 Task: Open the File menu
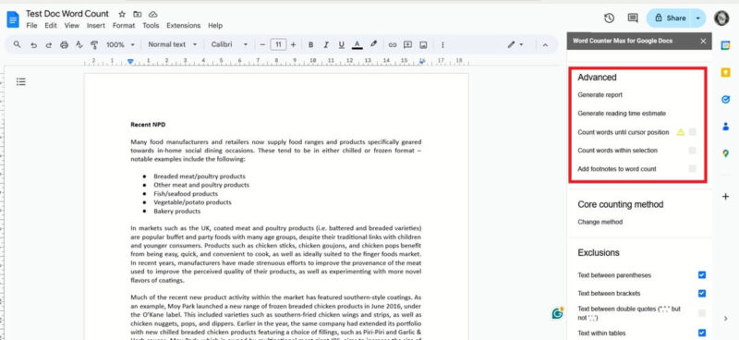tap(31, 26)
